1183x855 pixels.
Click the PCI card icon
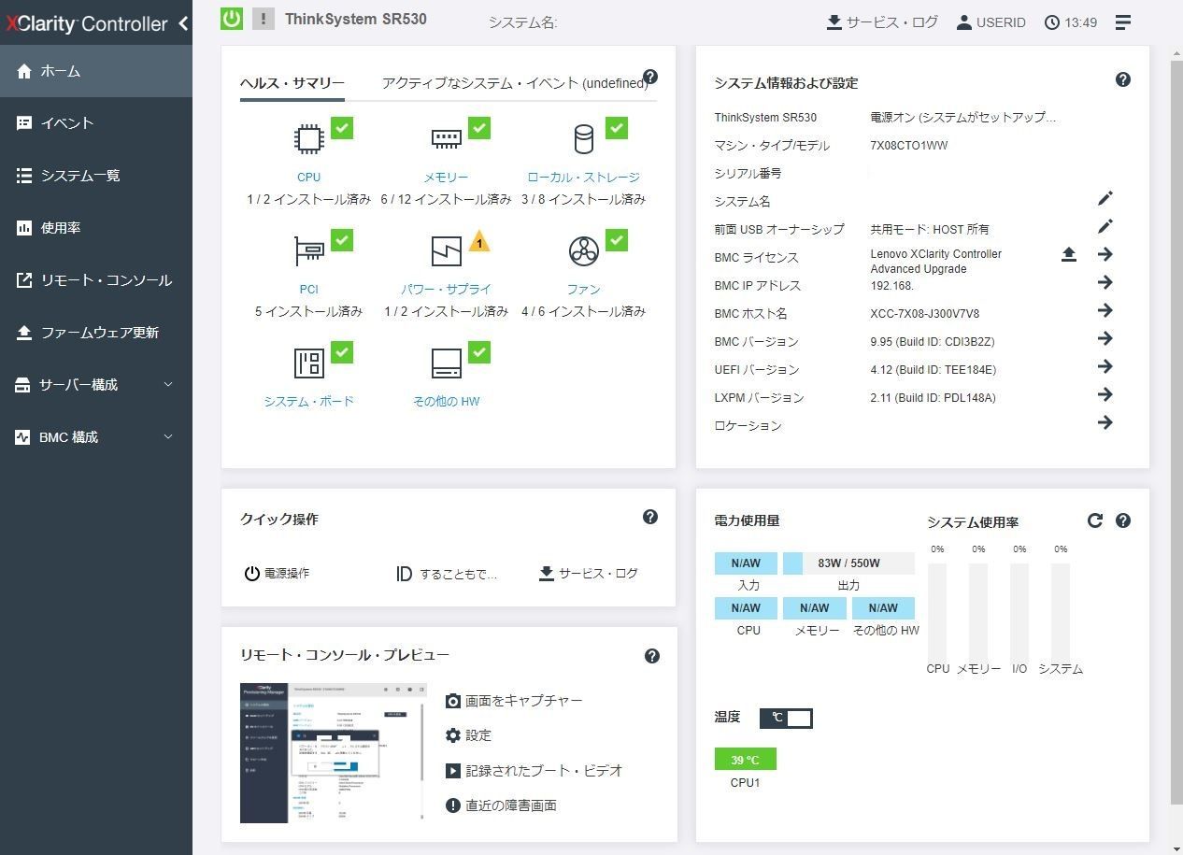tap(308, 251)
